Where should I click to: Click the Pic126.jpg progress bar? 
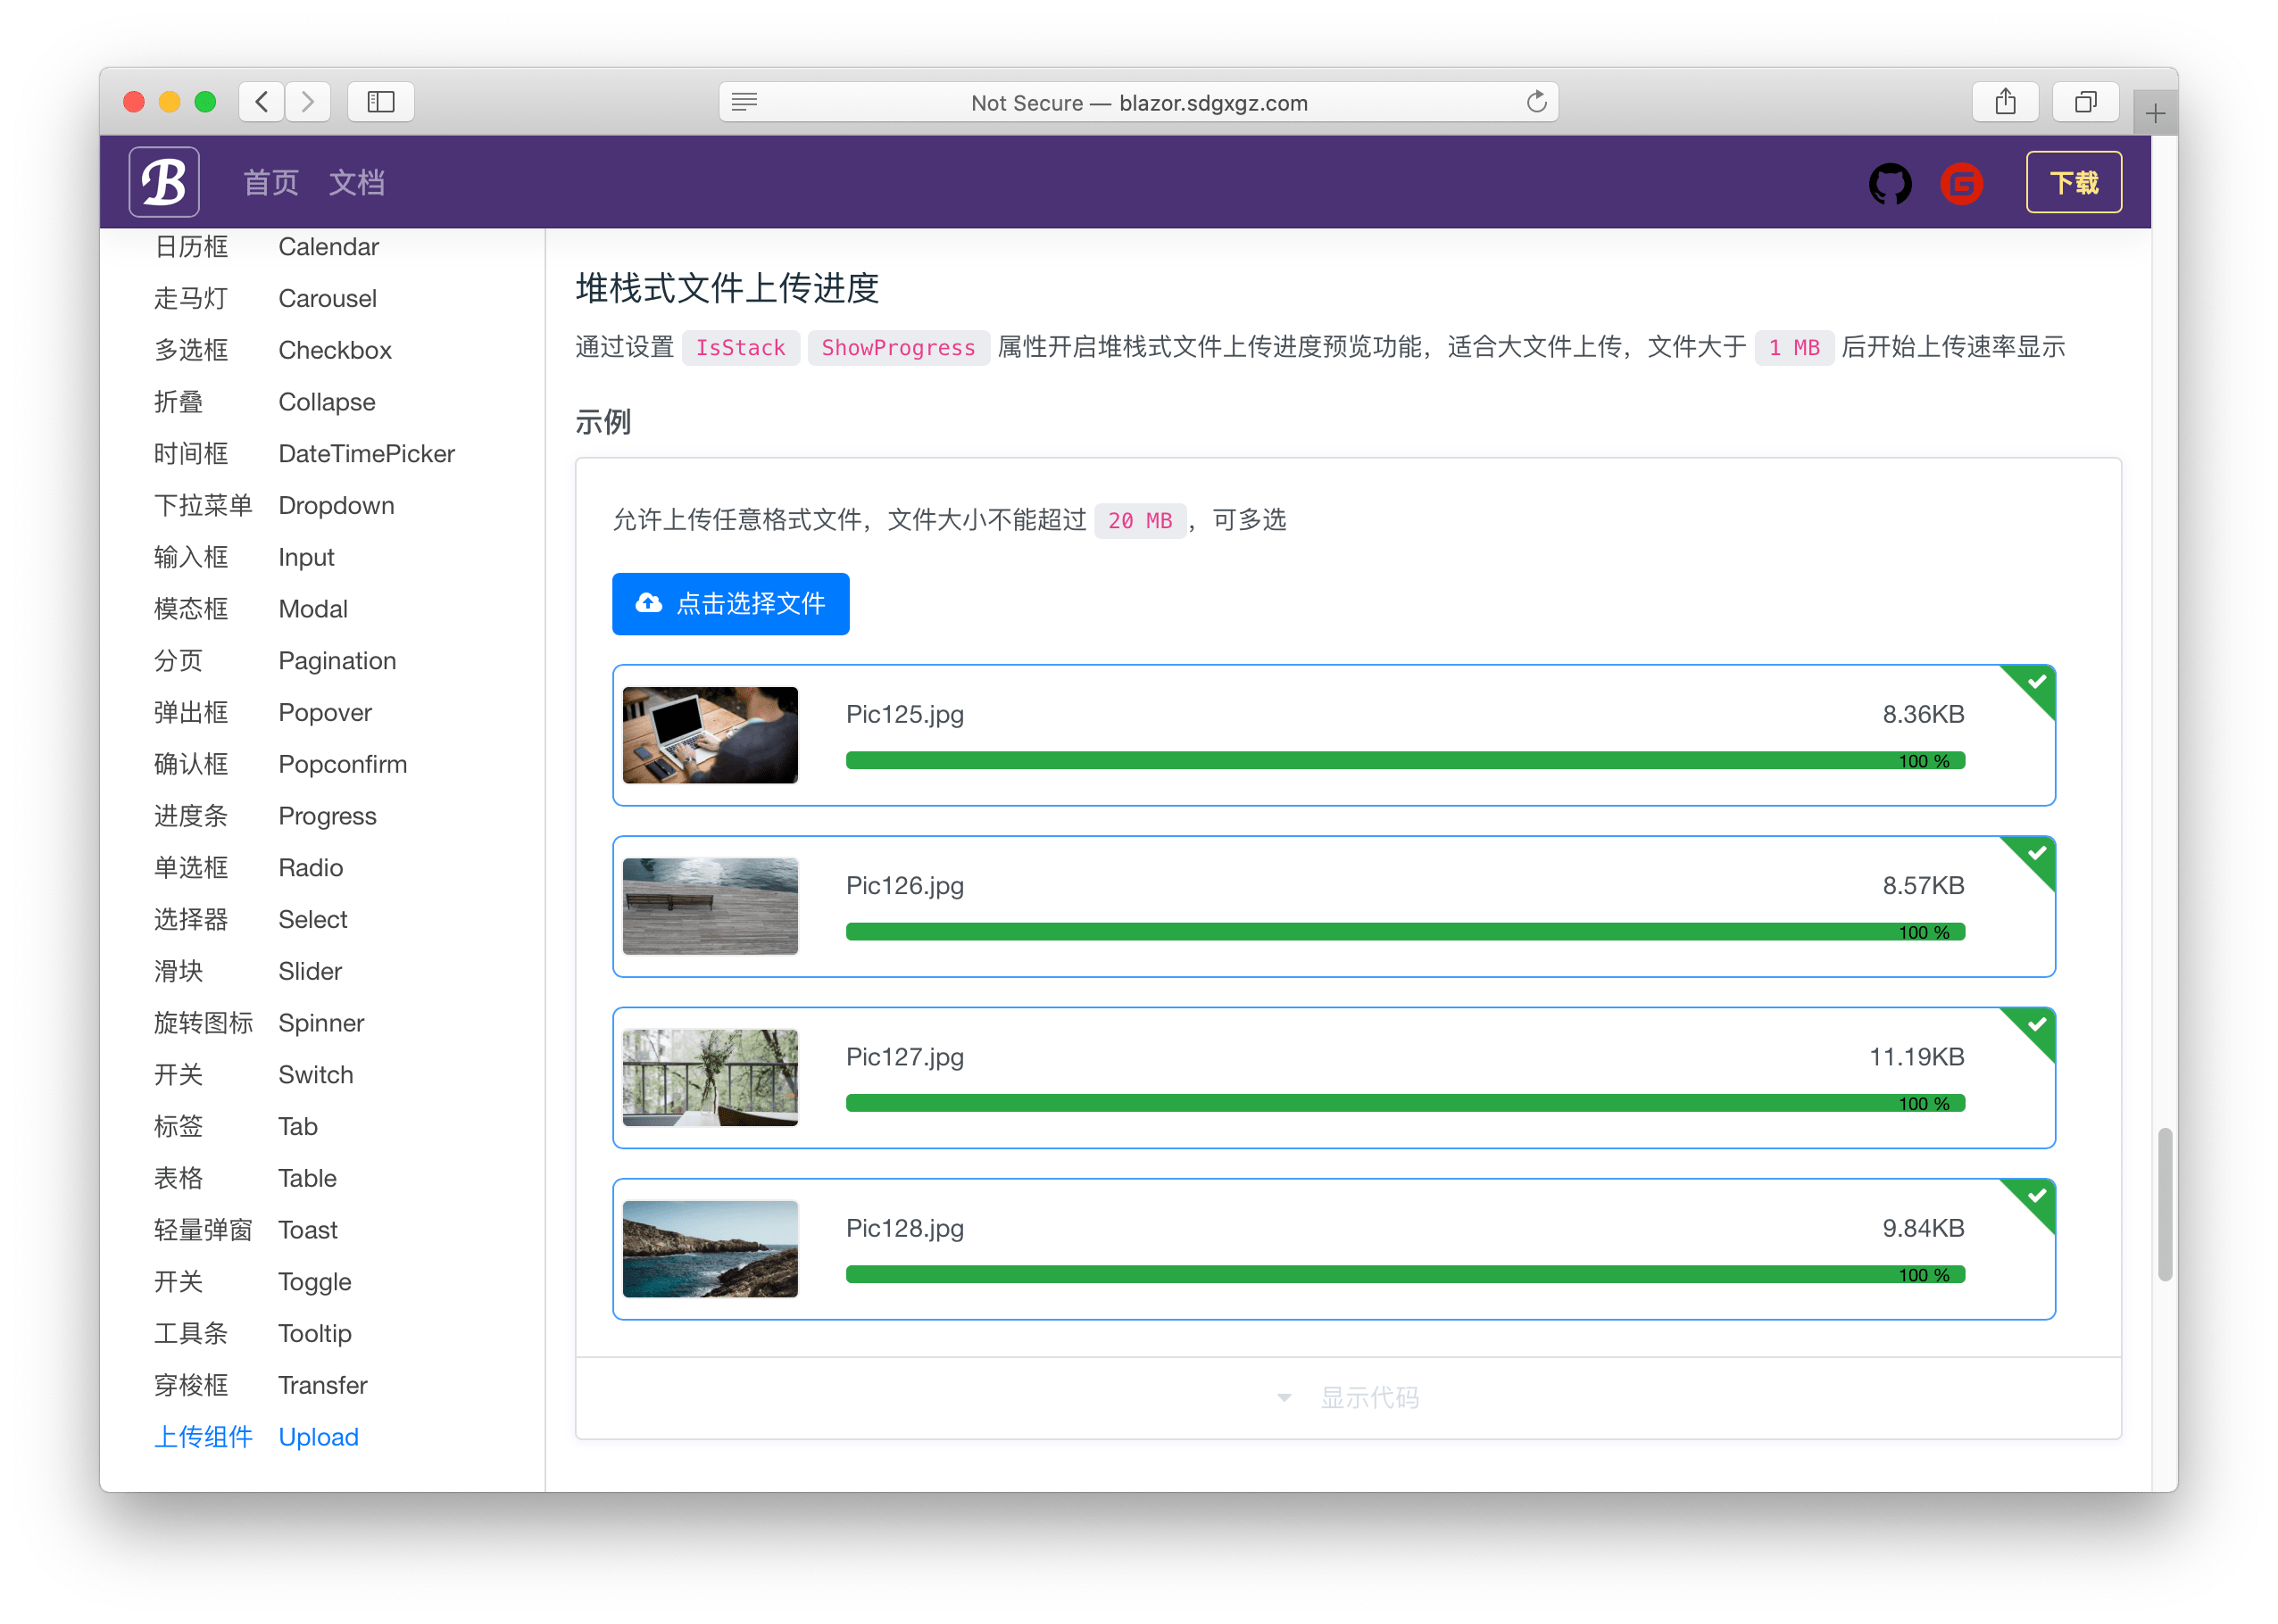pos(1405,932)
